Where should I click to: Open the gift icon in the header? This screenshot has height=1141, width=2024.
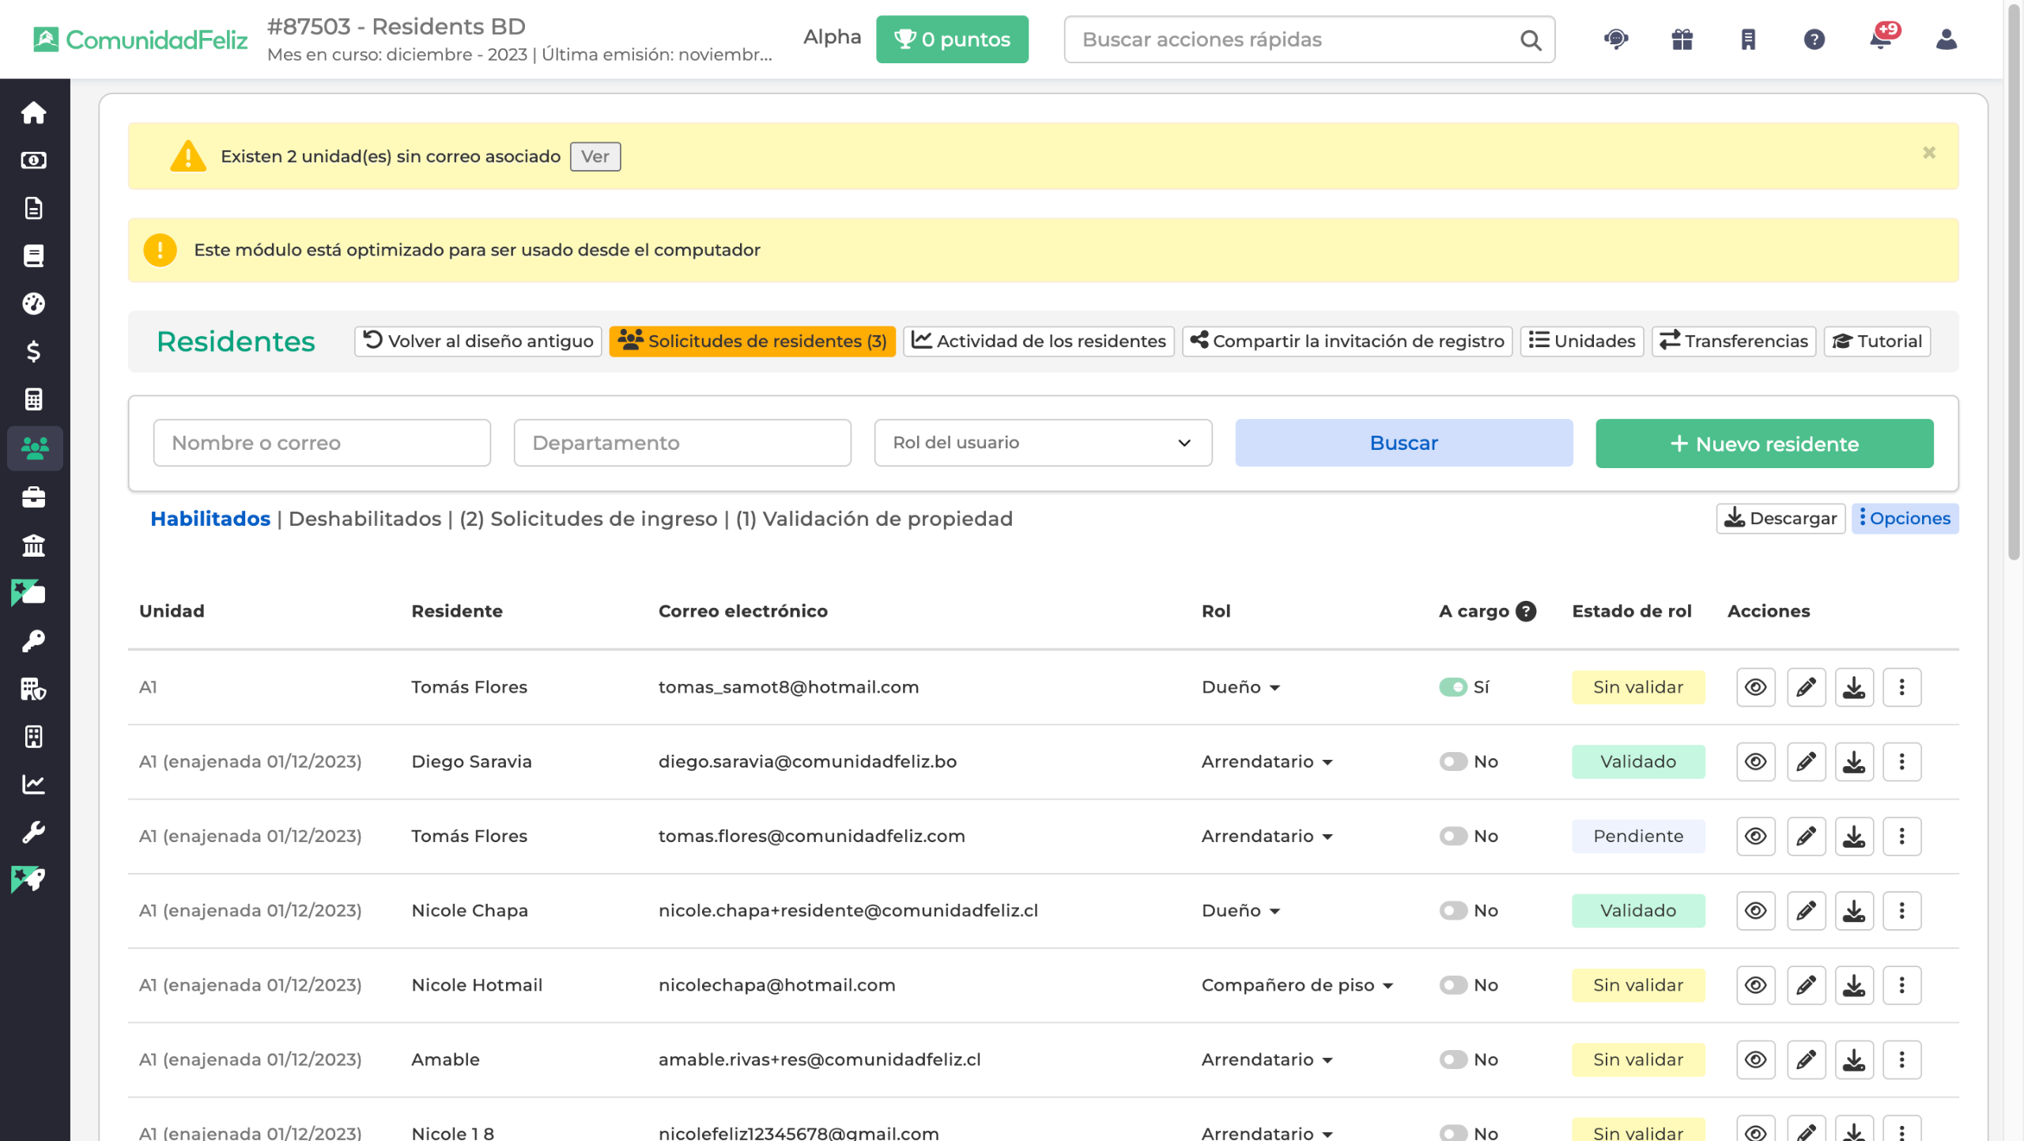[1682, 39]
